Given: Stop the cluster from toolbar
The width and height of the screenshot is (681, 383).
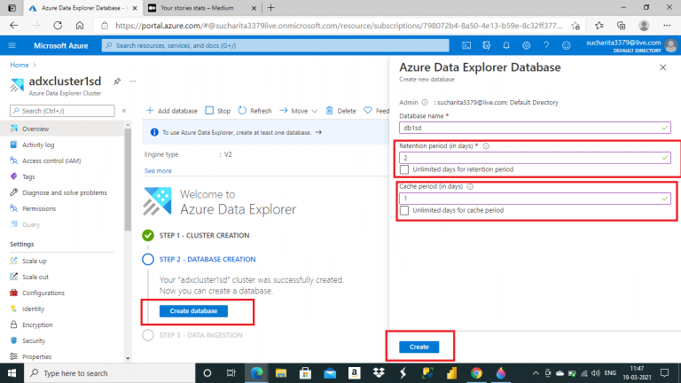Looking at the screenshot, I should click(217, 111).
